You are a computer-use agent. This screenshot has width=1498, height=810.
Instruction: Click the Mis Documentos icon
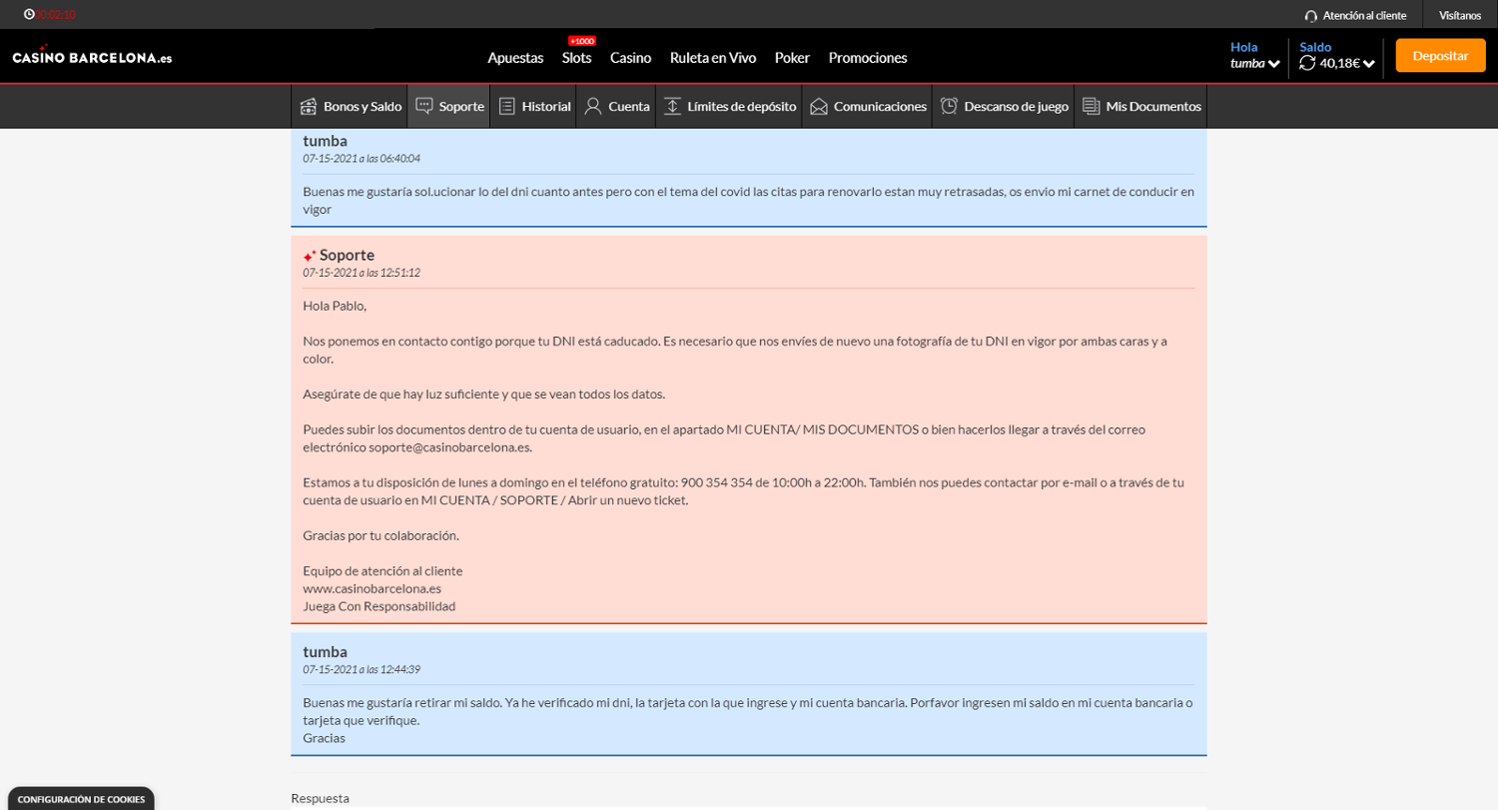pos(1091,106)
